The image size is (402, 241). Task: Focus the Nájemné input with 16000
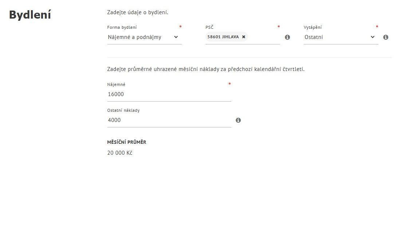pyautogui.click(x=169, y=94)
